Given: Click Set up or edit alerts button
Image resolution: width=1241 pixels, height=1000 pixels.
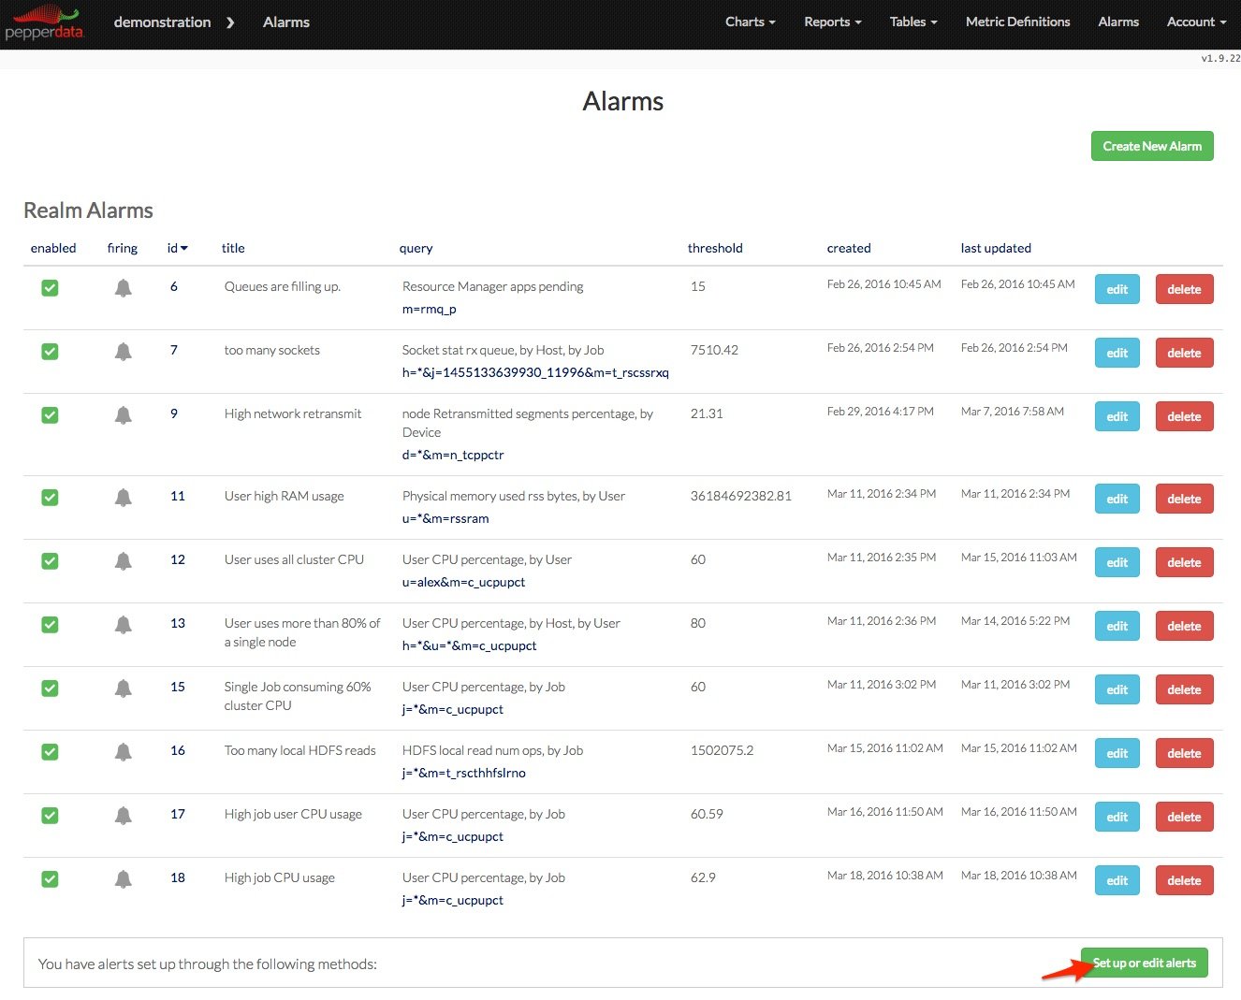Looking at the screenshot, I should (x=1144, y=963).
